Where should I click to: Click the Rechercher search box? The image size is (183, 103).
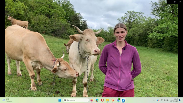(76, 100)
